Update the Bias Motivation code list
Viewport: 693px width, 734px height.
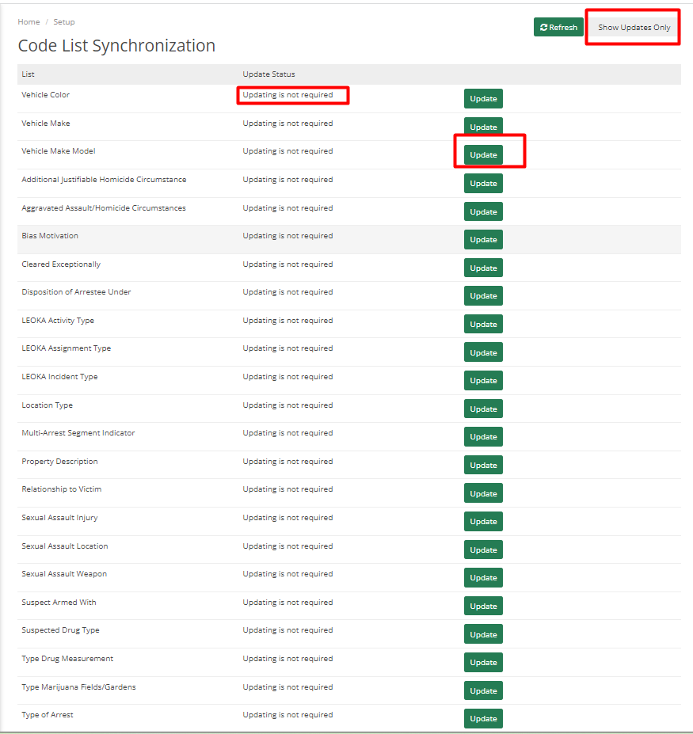click(483, 239)
